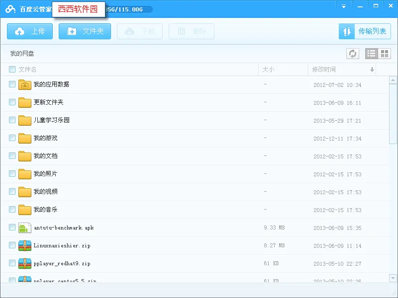Toggle sort direction arrow on 修改时间 column

point(372,70)
